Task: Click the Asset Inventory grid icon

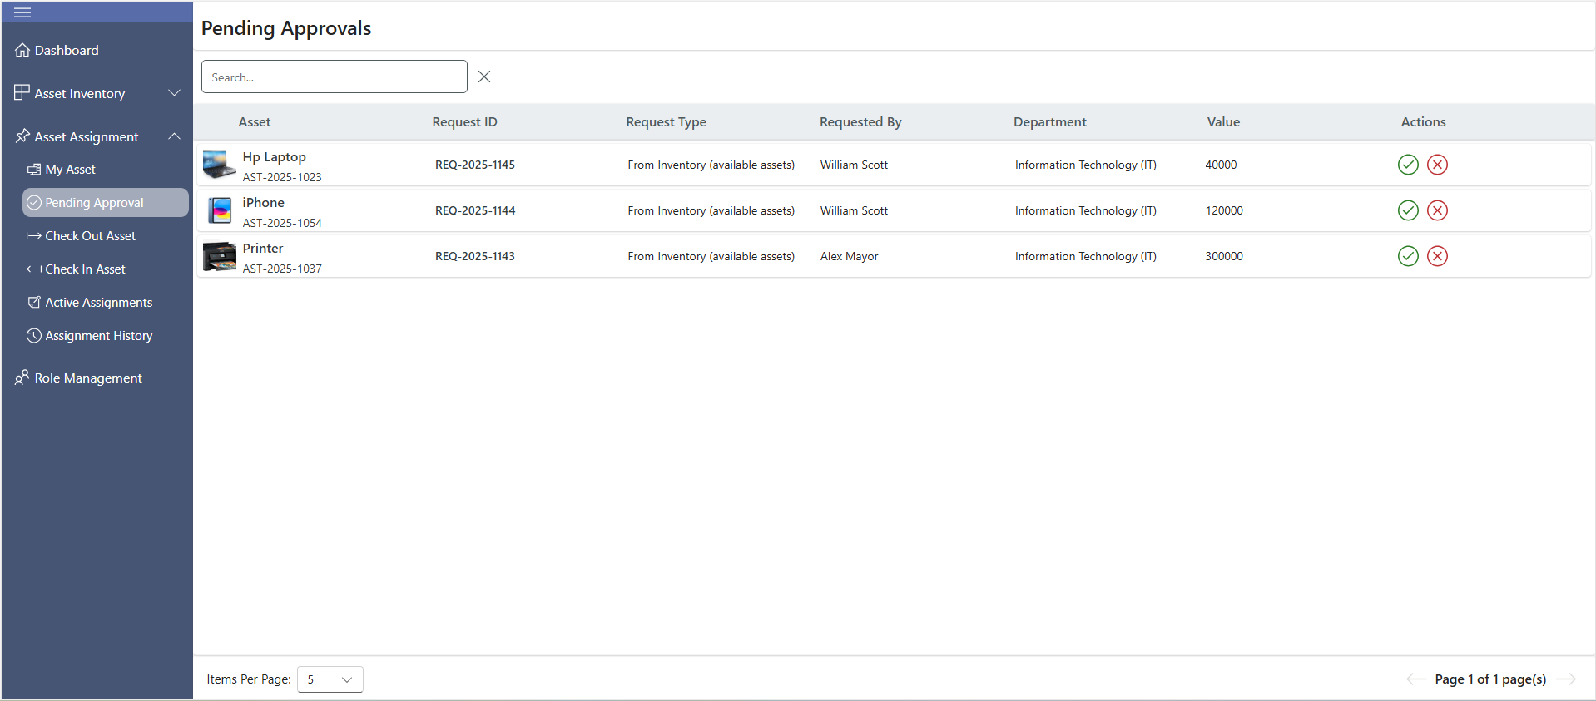Action: tap(22, 93)
